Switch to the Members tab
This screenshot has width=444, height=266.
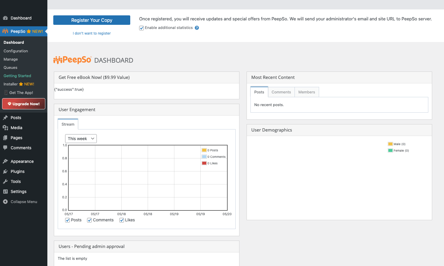click(307, 92)
